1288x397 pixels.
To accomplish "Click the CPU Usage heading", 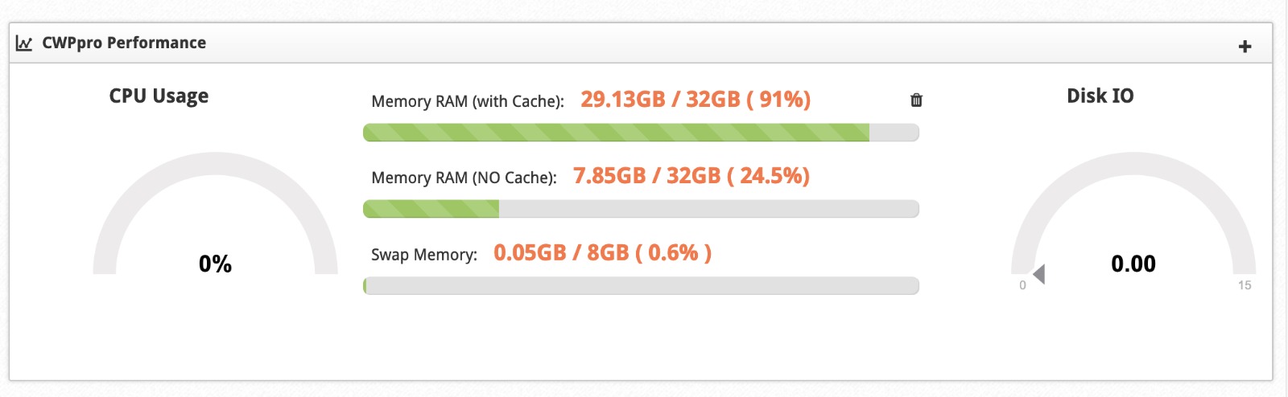I will pyautogui.click(x=159, y=96).
